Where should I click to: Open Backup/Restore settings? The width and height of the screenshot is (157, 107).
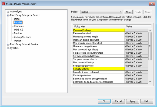pyautogui.click(x=22, y=37)
